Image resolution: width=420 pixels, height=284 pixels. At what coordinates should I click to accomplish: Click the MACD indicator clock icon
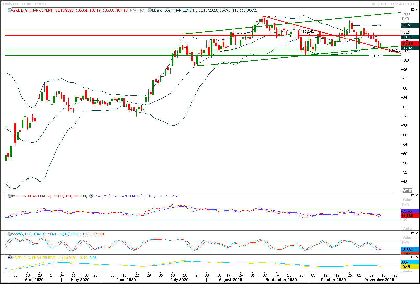[10, 258]
